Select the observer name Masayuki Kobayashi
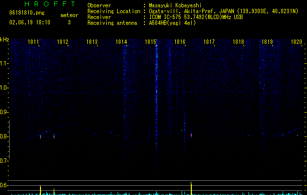 pos(175,5)
